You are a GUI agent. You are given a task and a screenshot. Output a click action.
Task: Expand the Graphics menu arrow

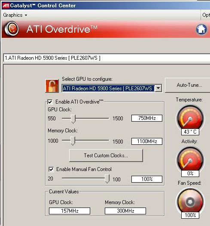tap(26, 15)
